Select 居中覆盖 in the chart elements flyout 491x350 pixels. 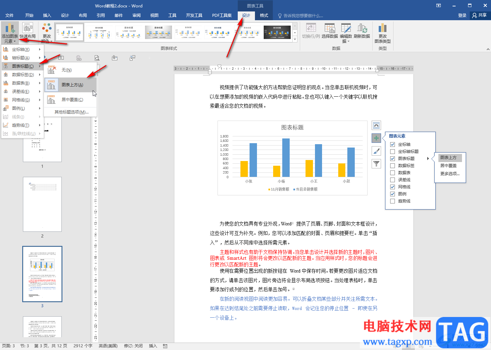pyautogui.click(x=449, y=166)
